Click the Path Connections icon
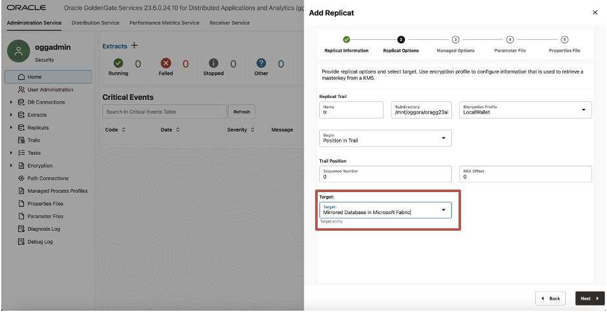 [x=21, y=178]
